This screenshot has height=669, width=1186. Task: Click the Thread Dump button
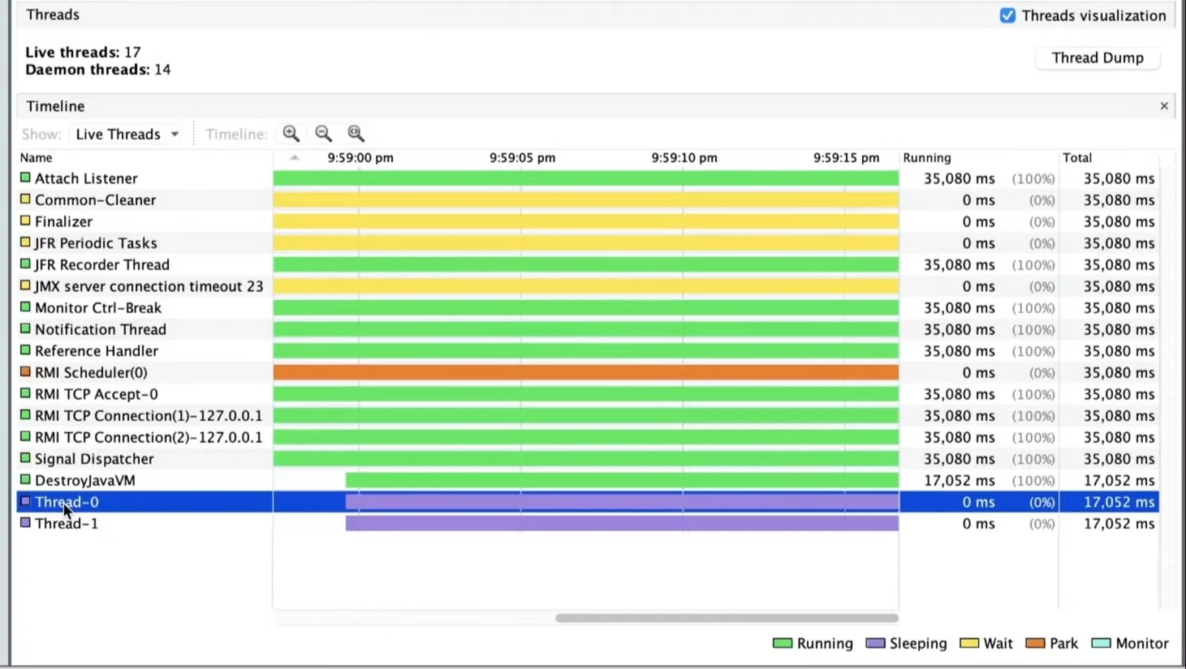point(1098,58)
